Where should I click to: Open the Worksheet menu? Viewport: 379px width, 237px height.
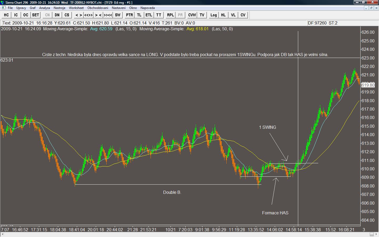[76, 8]
